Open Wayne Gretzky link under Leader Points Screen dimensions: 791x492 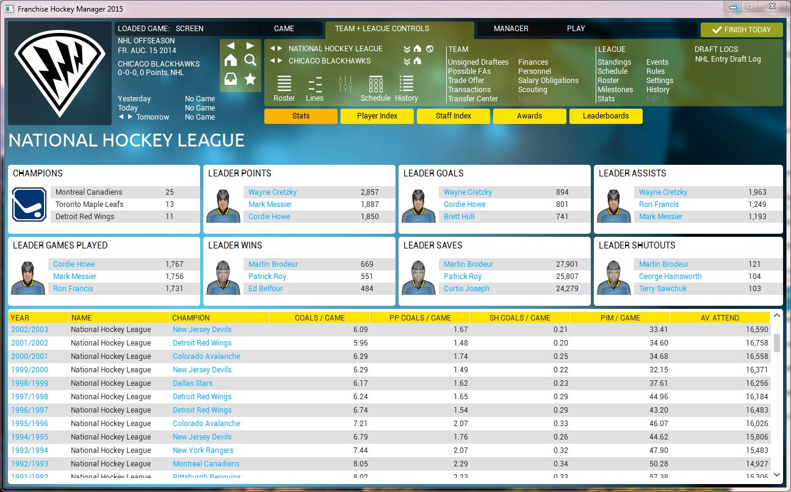tap(272, 192)
